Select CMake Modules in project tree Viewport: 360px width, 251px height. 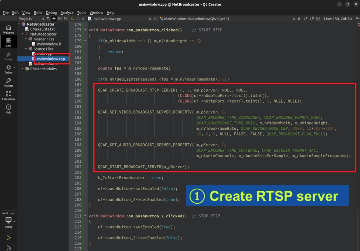click(43, 69)
